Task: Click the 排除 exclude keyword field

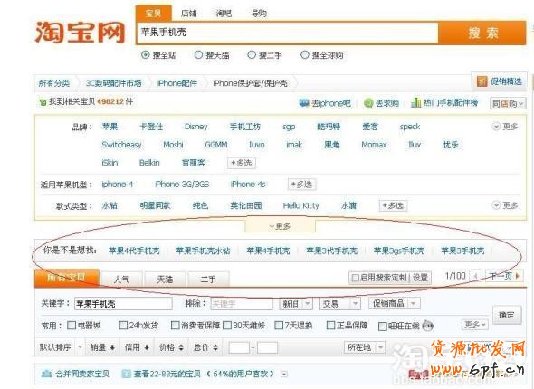Action: 242,304
